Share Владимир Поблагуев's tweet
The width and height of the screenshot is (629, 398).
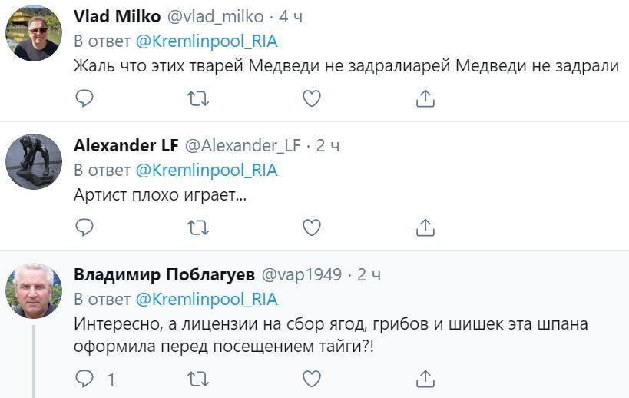[425, 378]
